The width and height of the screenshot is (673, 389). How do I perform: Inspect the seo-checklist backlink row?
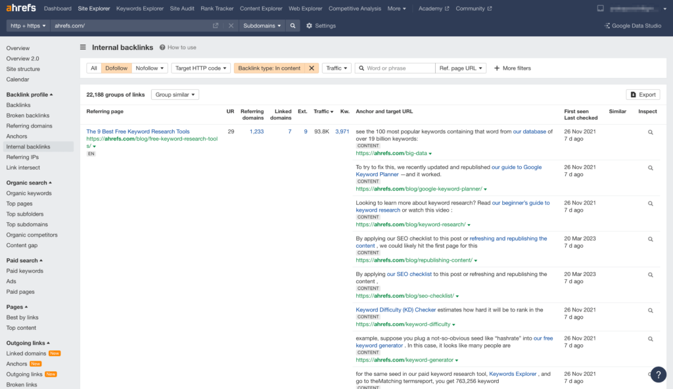pos(650,275)
